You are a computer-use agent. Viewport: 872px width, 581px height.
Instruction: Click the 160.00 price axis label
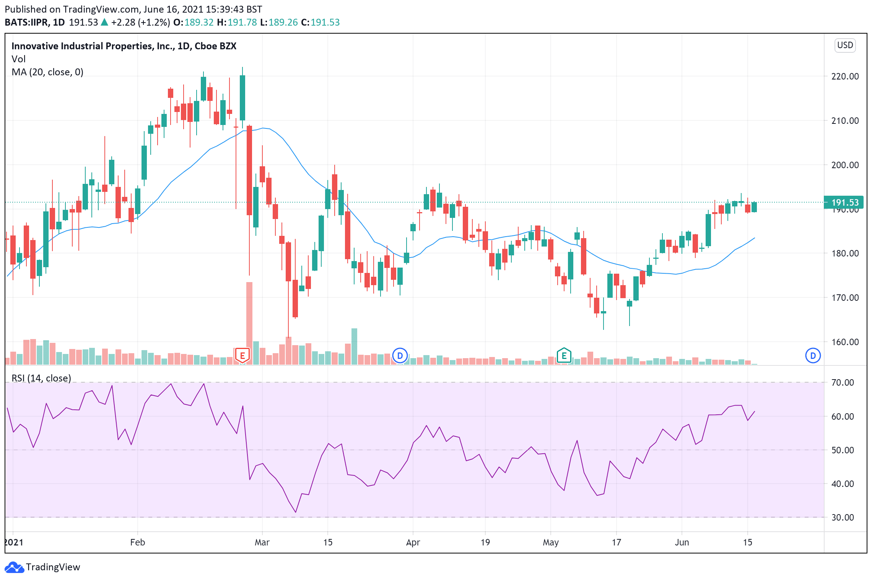pyautogui.click(x=845, y=342)
